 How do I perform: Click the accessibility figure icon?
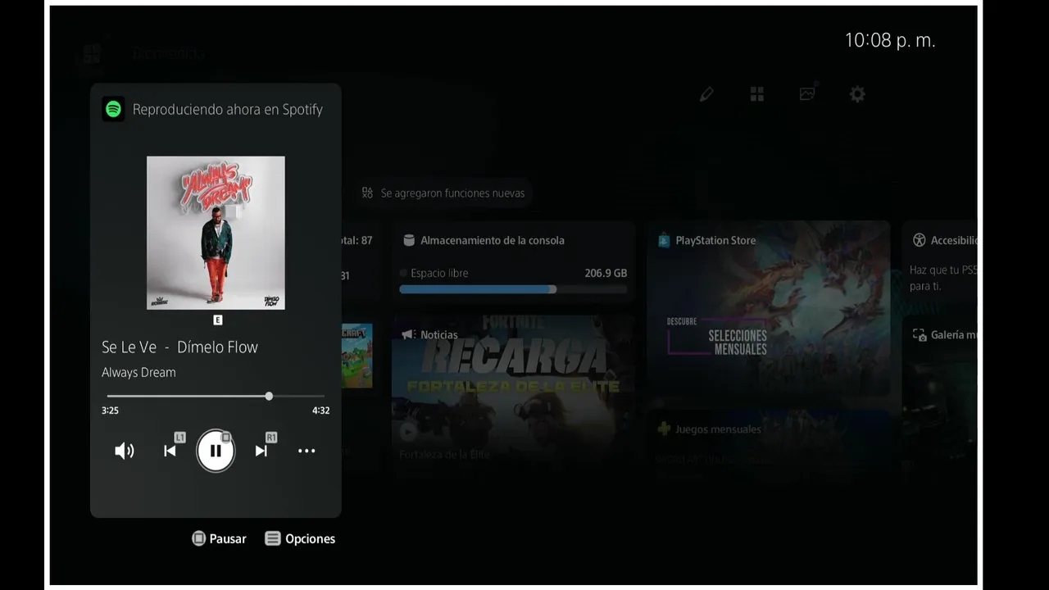tap(920, 240)
